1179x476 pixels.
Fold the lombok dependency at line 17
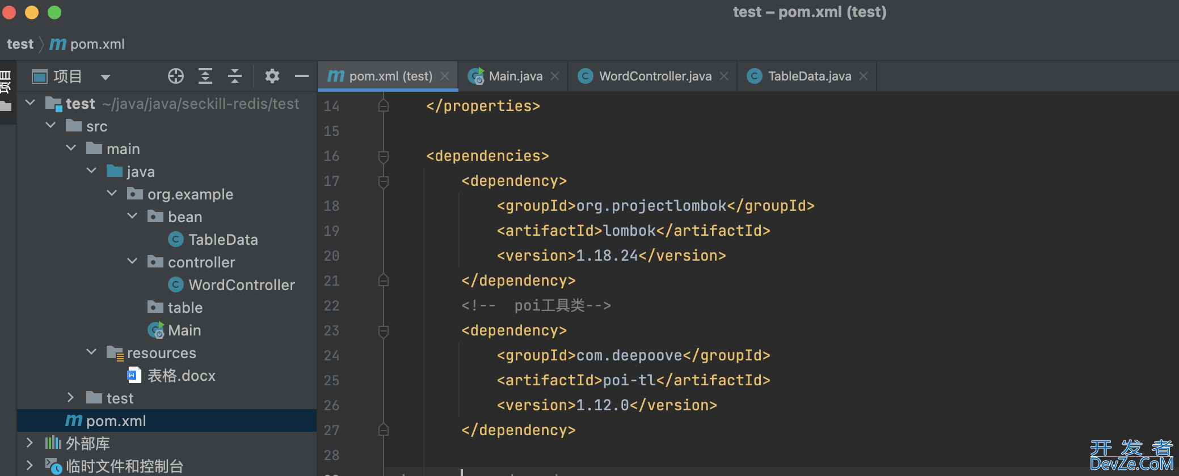click(x=384, y=181)
